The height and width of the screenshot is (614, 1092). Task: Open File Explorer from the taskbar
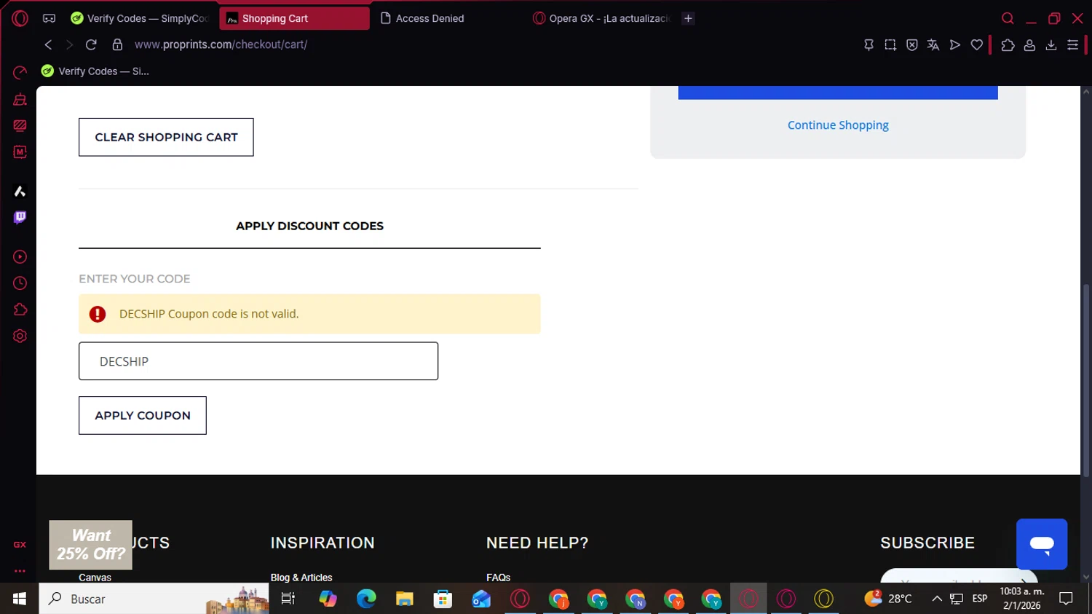coord(405,599)
